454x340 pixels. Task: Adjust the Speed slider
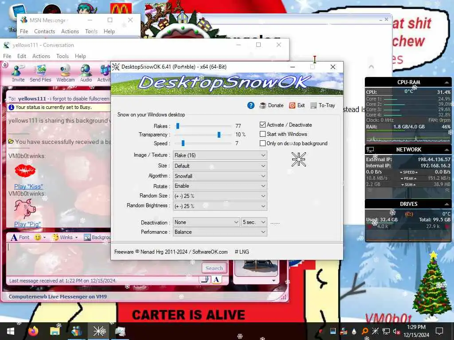pos(183,143)
